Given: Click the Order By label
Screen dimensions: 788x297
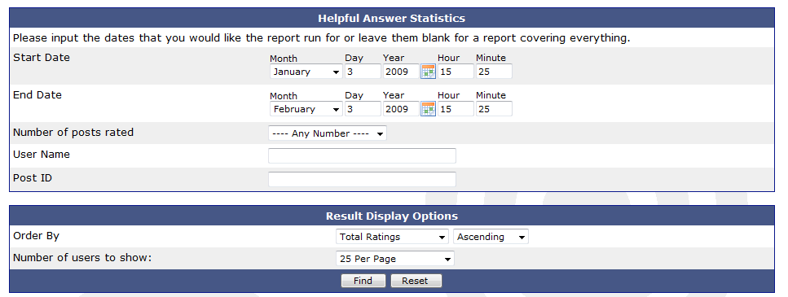Looking at the screenshot, I should [x=36, y=236].
